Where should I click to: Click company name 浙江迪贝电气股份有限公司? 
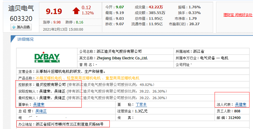pos(119,51)
